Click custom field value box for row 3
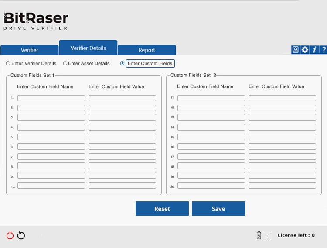 [122, 117]
